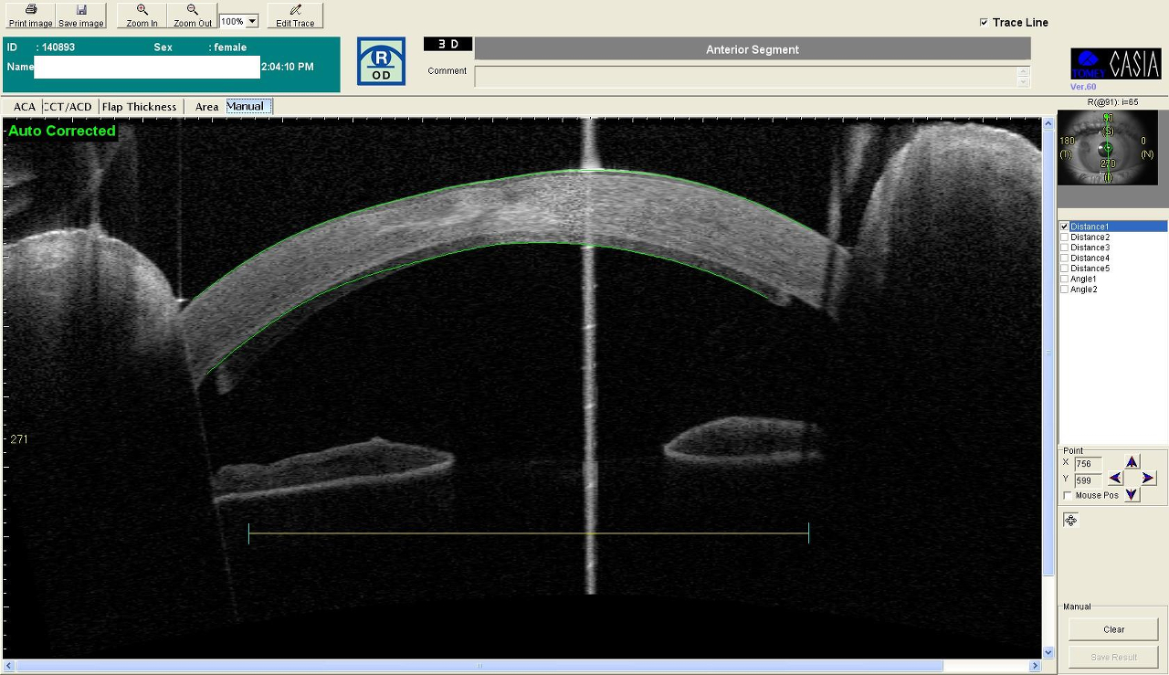Disable the Trace Line checkbox
The image size is (1169, 675).
(984, 23)
